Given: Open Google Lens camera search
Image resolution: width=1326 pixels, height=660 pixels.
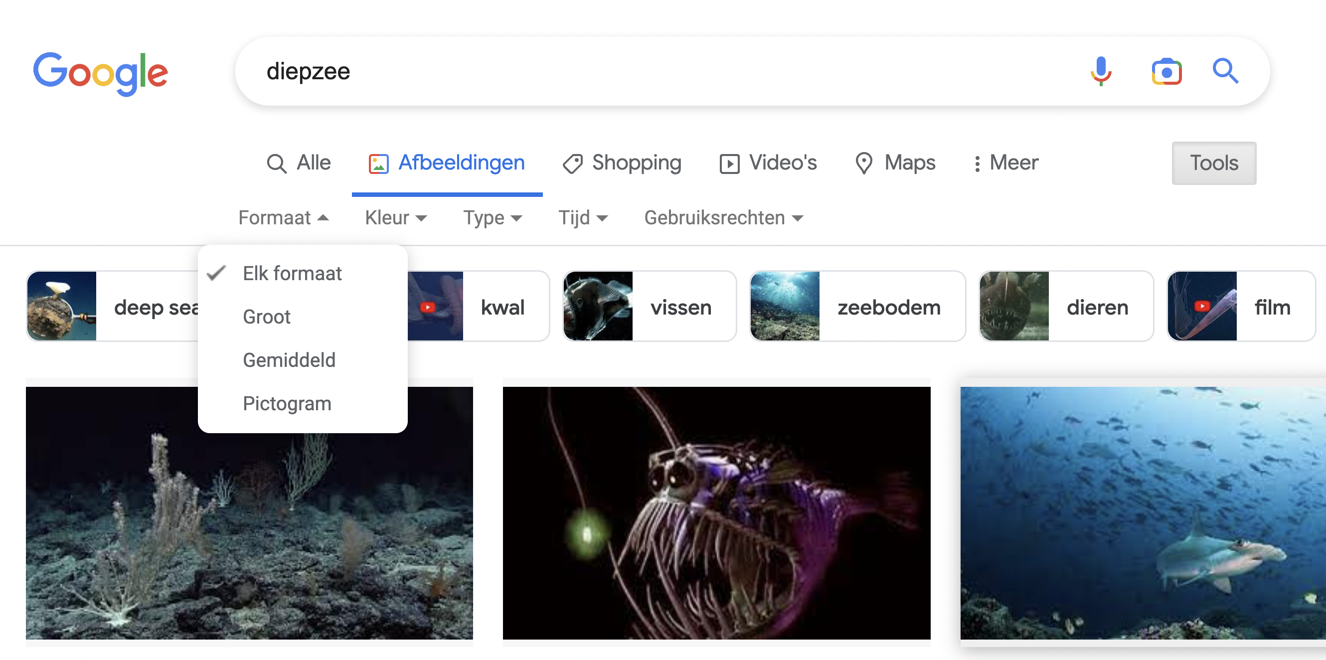Looking at the screenshot, I should (1166, 71).
